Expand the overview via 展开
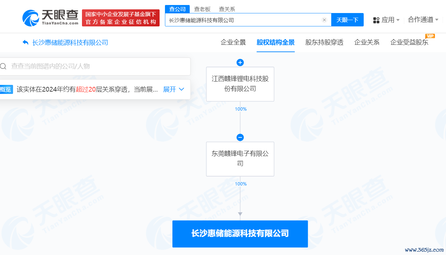The height and width of the screenshot is (255, 446). [x=174, y=89]
